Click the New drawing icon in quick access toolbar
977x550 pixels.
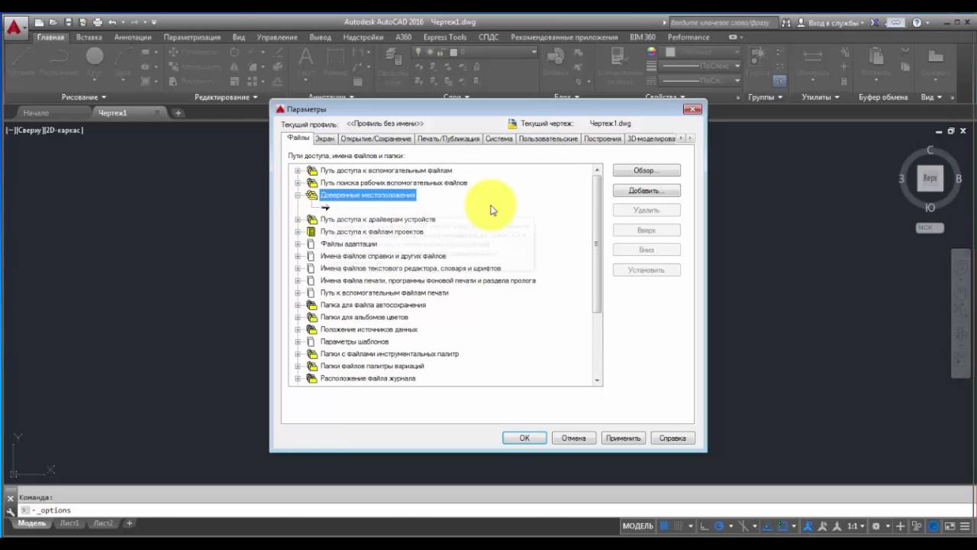[40, 23]
